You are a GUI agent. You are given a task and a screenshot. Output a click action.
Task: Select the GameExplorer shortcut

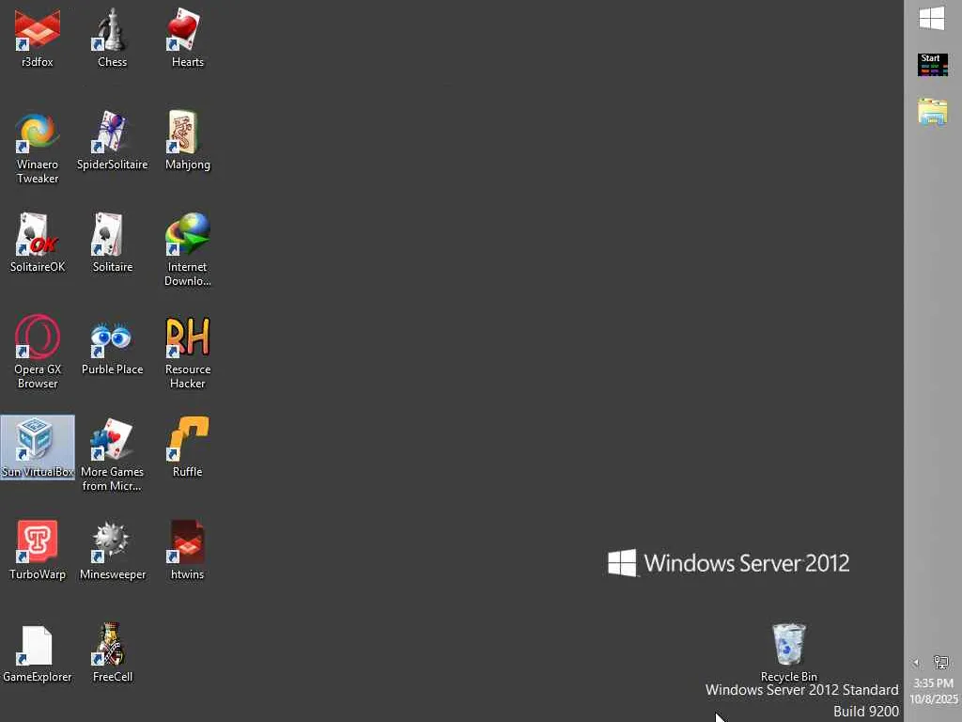click(38, 653)
